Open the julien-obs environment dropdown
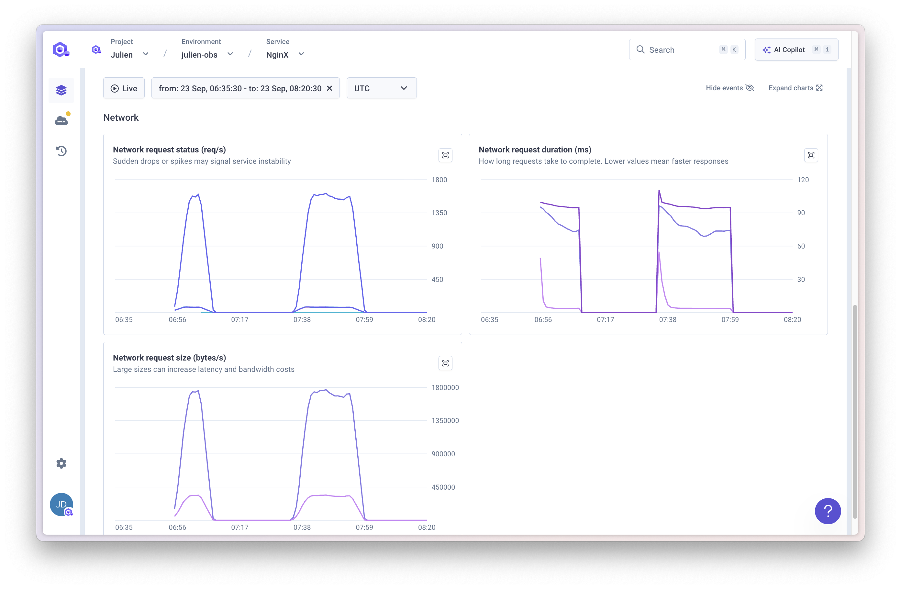This screenshot has height=589, width=901. click(230, 54)
